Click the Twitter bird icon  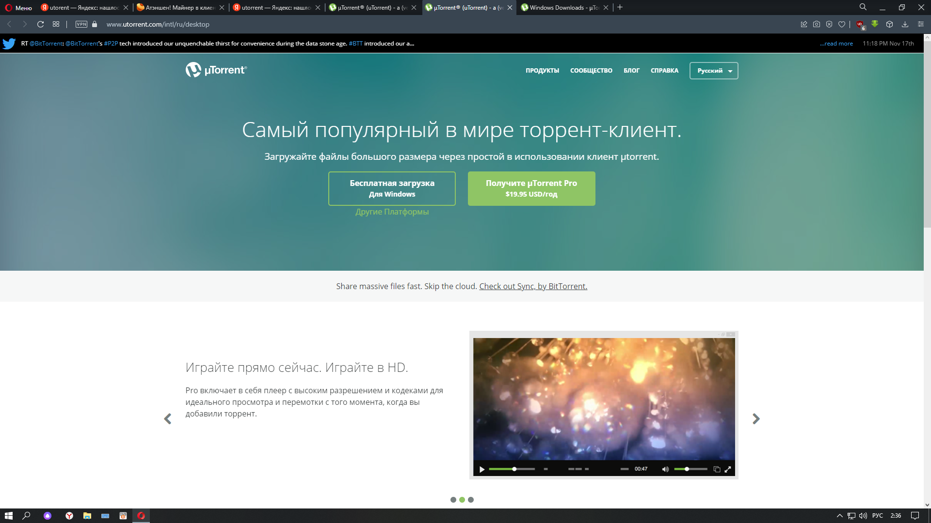point(9,44)
